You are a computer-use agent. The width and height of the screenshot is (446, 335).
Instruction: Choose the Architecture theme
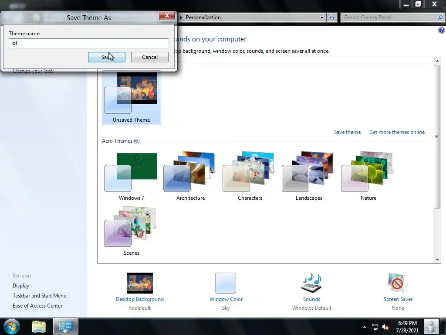coord(190,177)
